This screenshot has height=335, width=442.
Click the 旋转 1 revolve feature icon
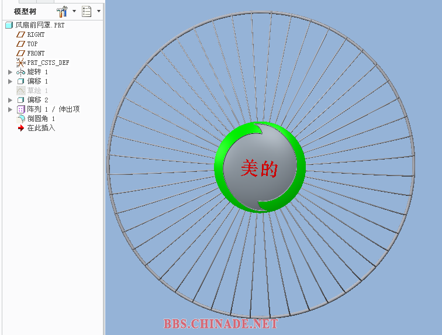click(x=20, y=72)
